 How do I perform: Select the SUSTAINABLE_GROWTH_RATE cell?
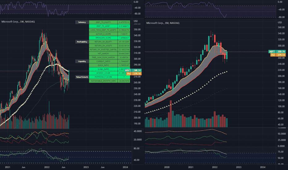pos(103,81)
